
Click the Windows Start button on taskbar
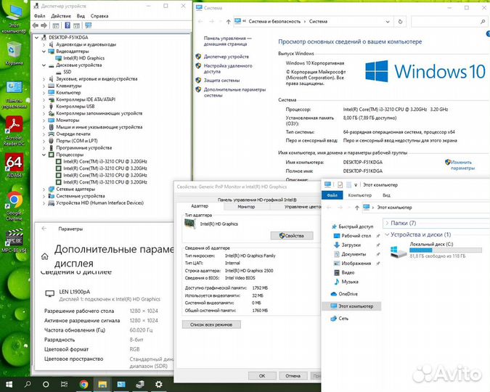tap(9, 384)
